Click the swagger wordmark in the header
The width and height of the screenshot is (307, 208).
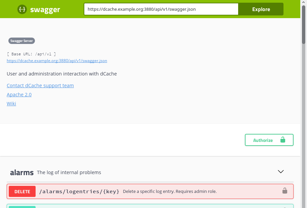pyautogui.click(x=45, y=9)
